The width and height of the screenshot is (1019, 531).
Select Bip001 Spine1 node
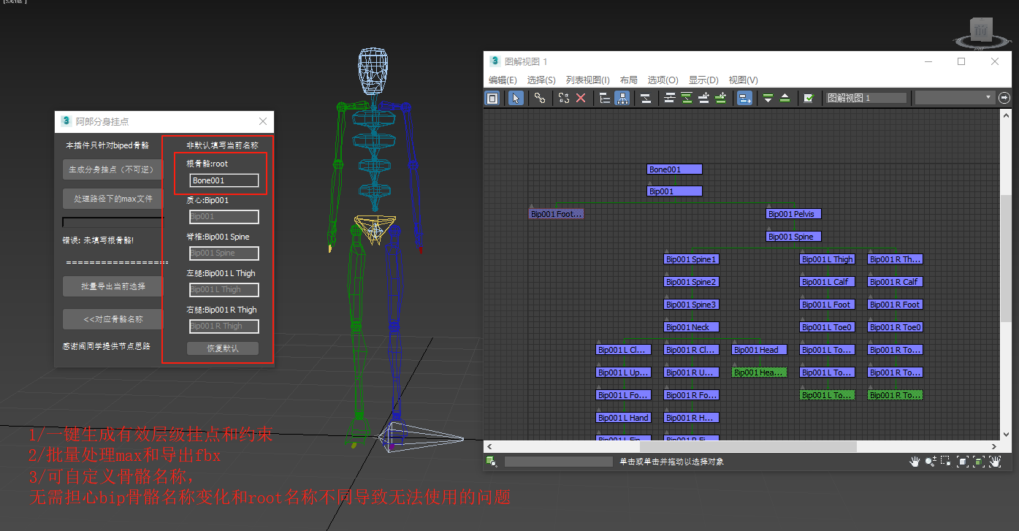point(692,259)
